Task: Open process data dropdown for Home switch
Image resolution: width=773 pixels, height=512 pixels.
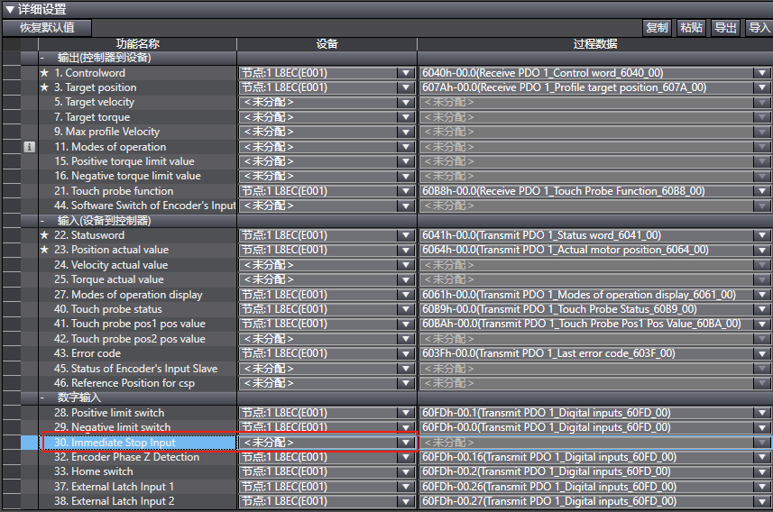Action: coord(762,471)
